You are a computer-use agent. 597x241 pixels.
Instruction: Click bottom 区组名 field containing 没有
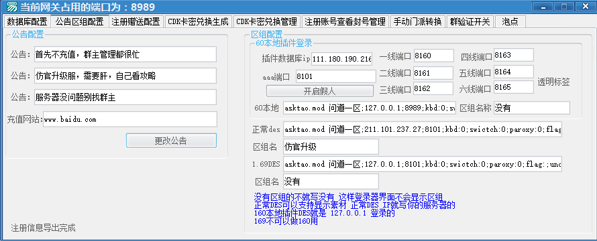[331, 181]
